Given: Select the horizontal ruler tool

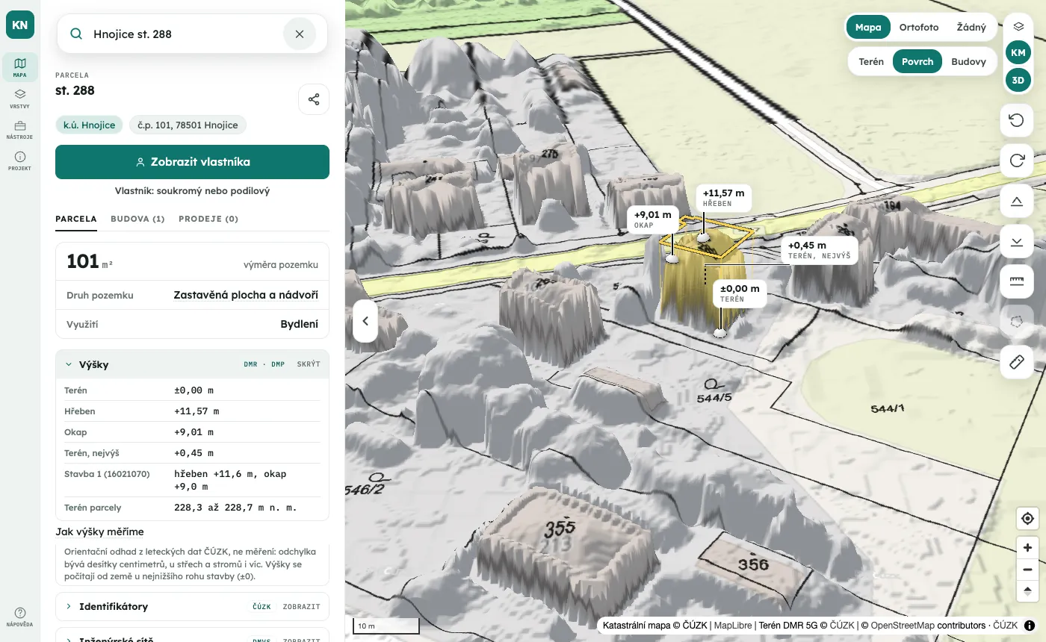Looking at the screenshot, I should point(1016,281).
